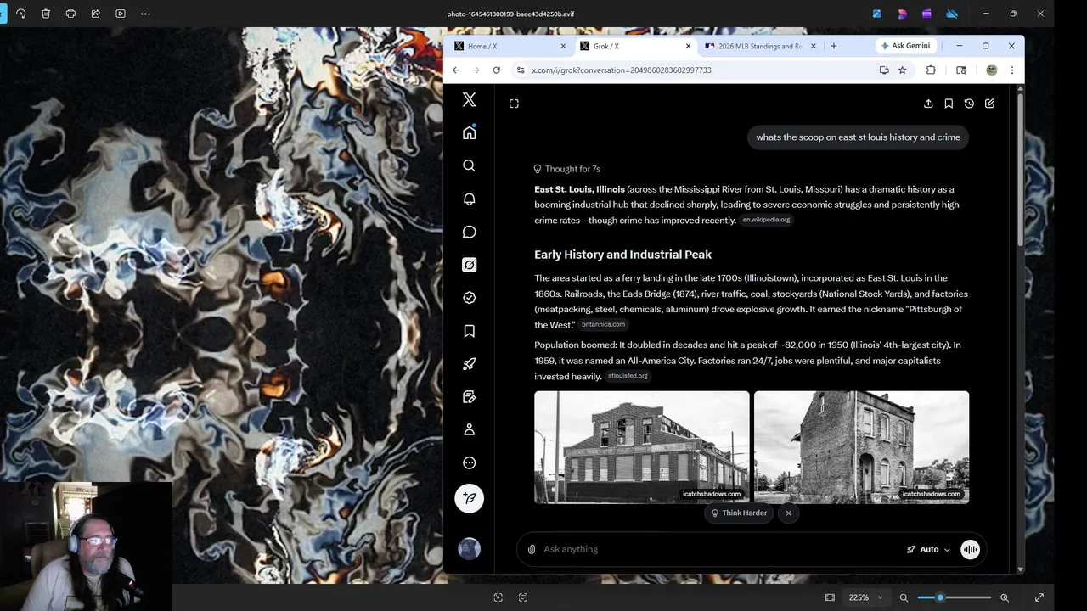Start Grok voice mode

[970, 549]
